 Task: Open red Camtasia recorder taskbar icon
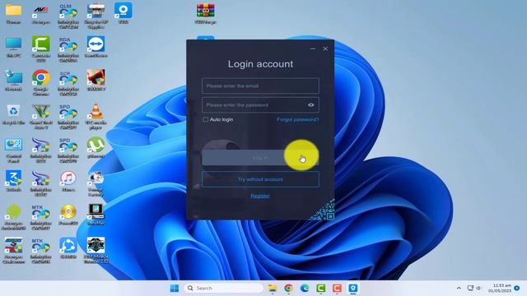click(x=337, y=289)
